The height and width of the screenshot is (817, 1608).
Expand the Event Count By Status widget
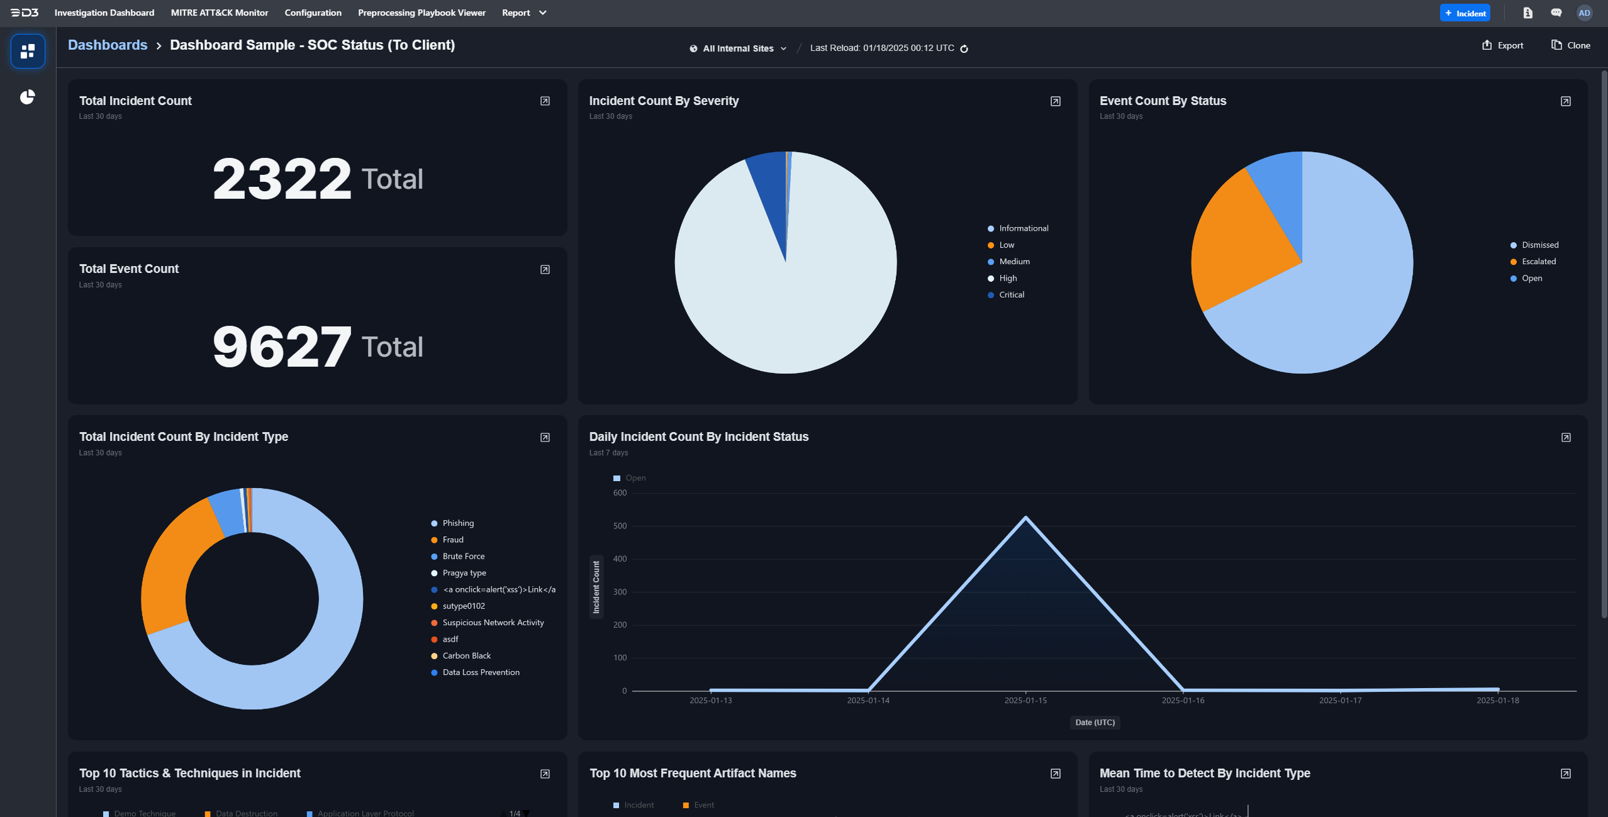click(x=1565, y=100)
